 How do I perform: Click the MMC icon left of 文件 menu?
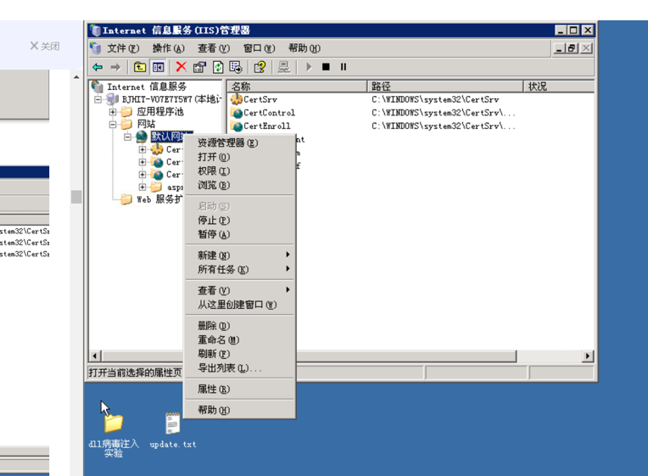point(96,48)
